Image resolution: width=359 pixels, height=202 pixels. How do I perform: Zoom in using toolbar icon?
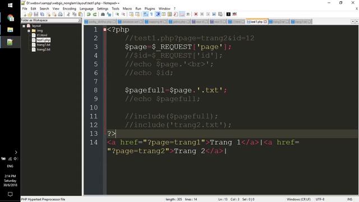pyautogui.click(x=117, y=15)
